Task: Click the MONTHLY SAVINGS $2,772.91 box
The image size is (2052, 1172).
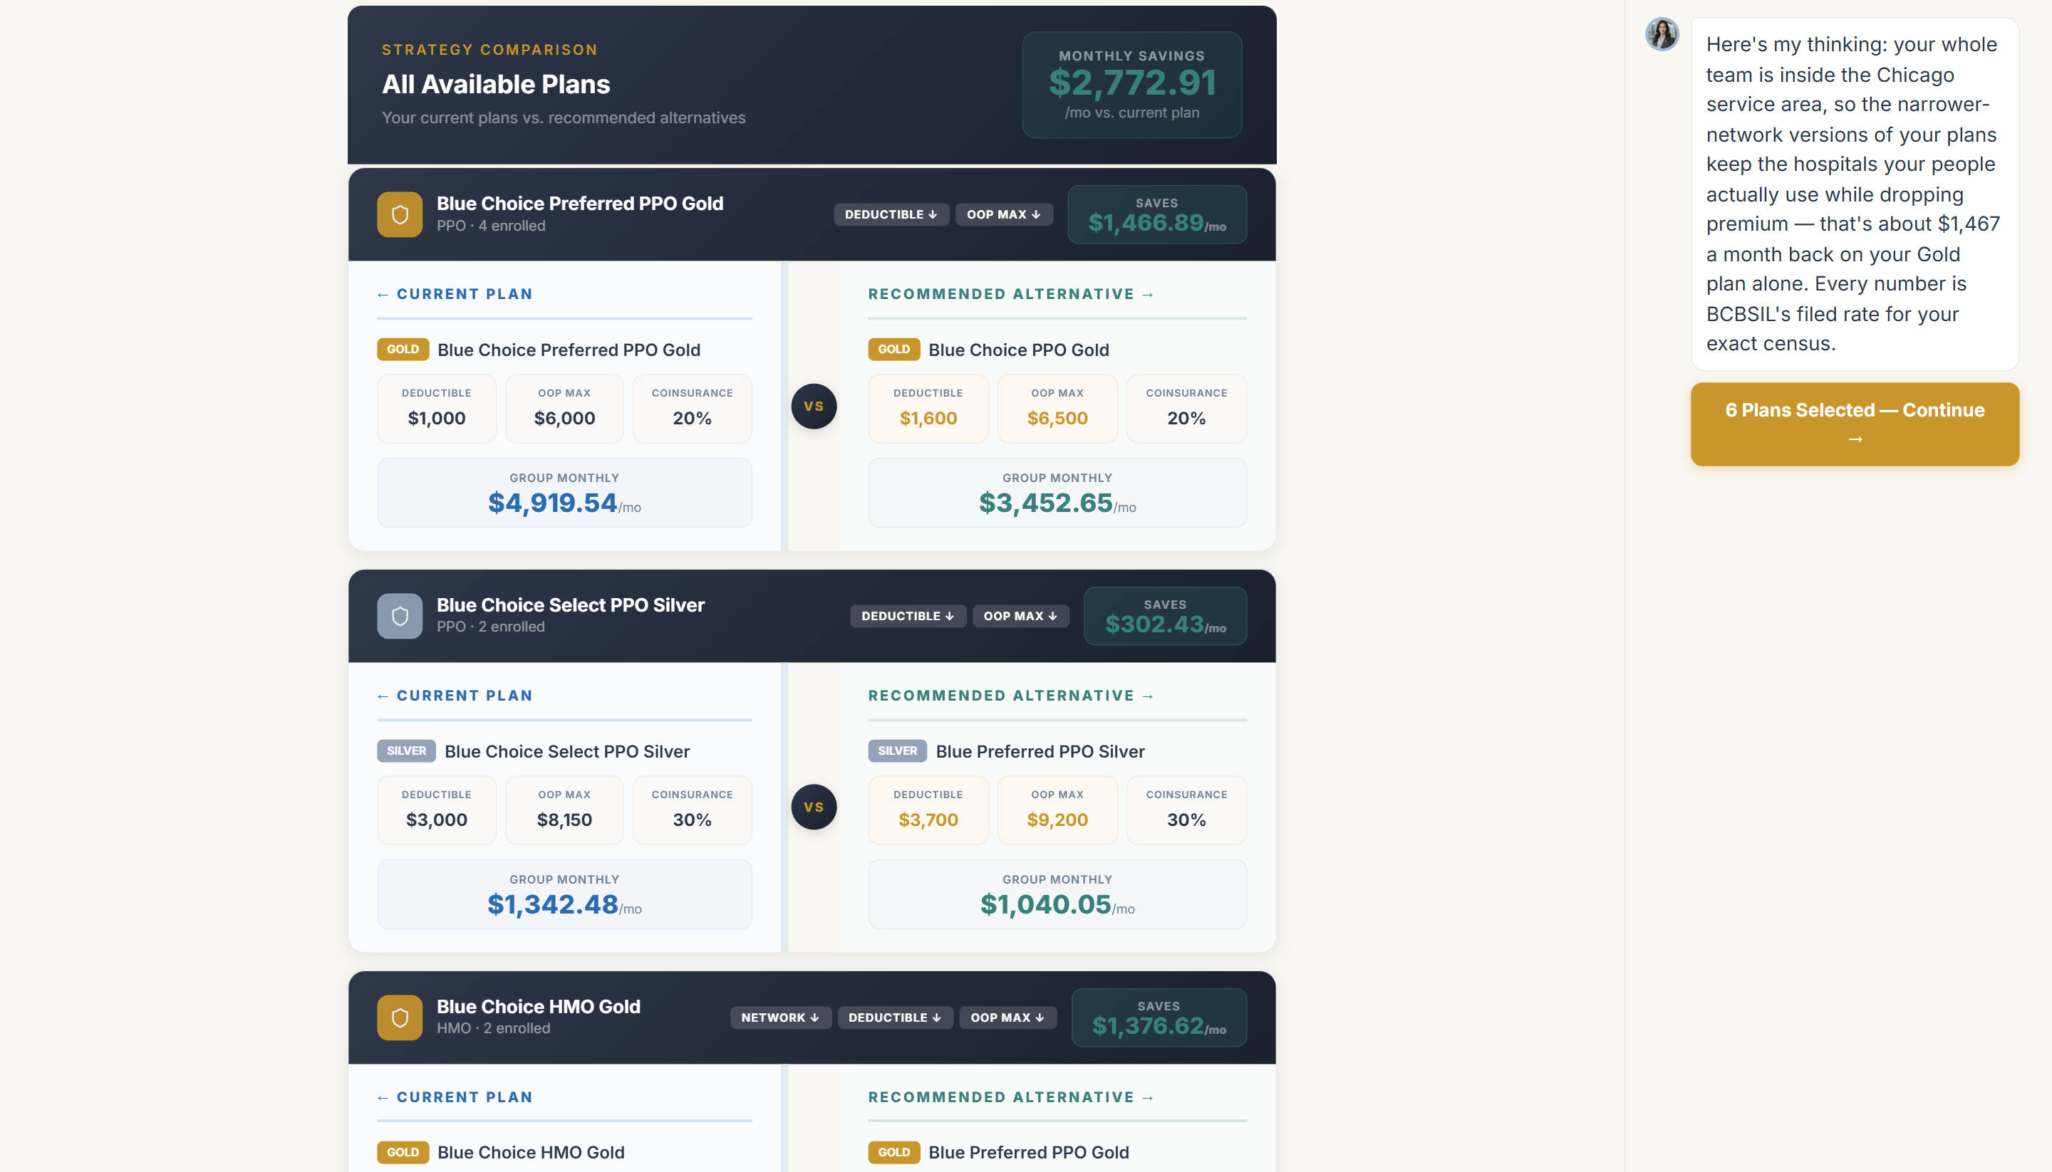Action: click(1131, 85)
